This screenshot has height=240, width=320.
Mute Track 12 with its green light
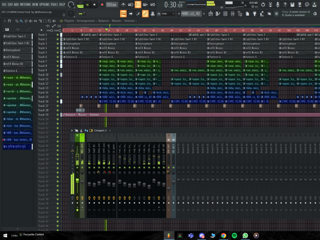(x=58, y=84)
